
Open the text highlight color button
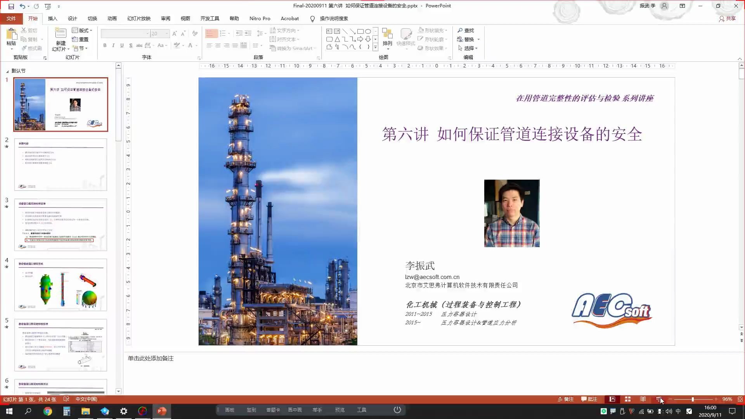click(x=177, y=45)
